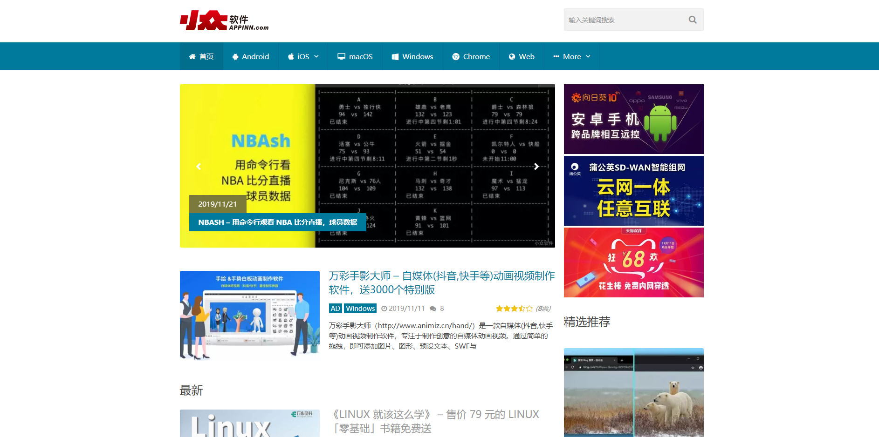Click the monitor icon beside macOS
Viewport: 879px width, 437px height.
click(x=342, y=56)
